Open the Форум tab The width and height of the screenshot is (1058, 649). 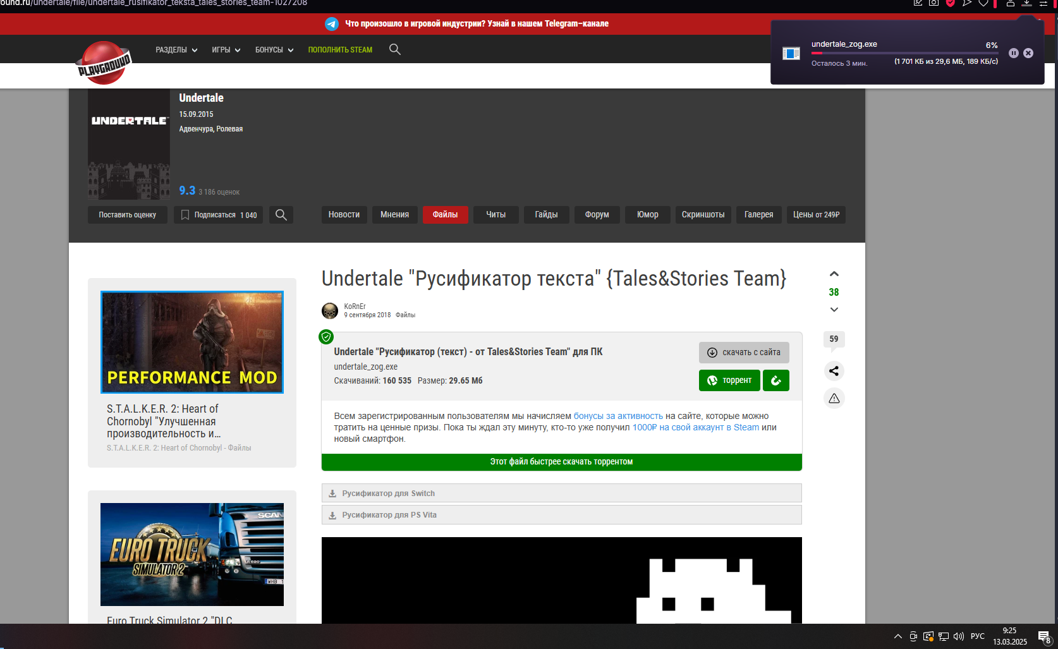pos(597,215)
